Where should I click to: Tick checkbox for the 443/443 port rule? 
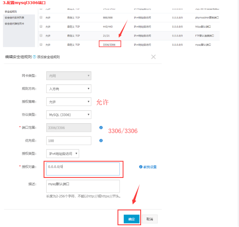[41, 26]
